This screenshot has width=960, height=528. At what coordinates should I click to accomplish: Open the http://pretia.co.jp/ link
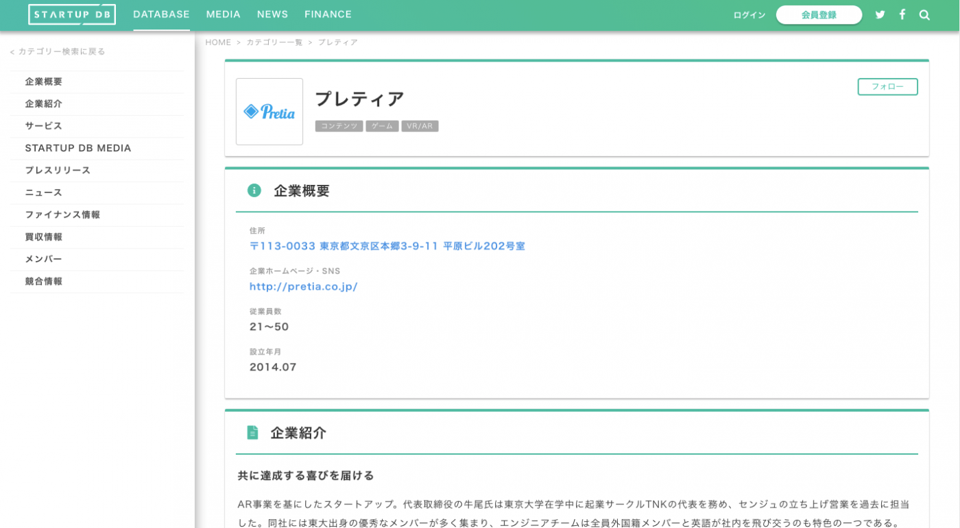click(x=304, y=286)
